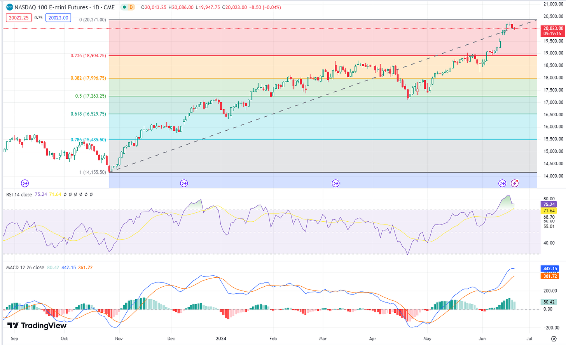Click the 14,000.00 price axis label
The height and width of the screenshot is (345, 566).
(x=553, y=176)
